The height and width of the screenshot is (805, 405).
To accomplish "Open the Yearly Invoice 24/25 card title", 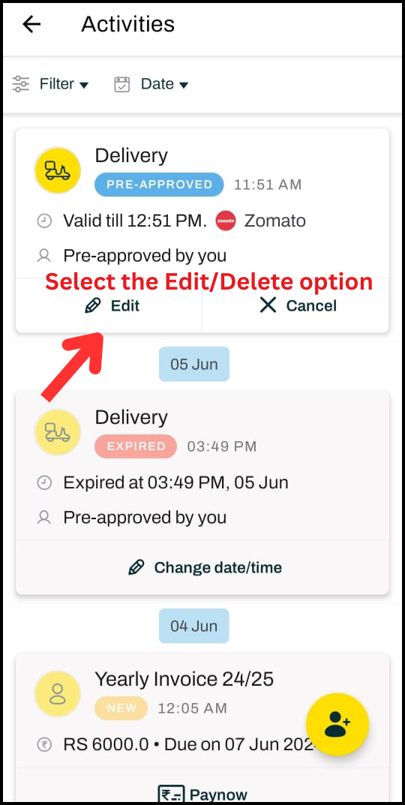I will pyautogui.click(x=184, y=679).
